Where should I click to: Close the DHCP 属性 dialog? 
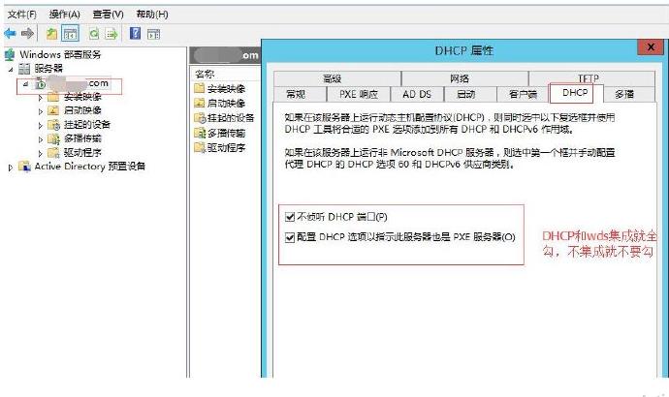tap(651, 46)
